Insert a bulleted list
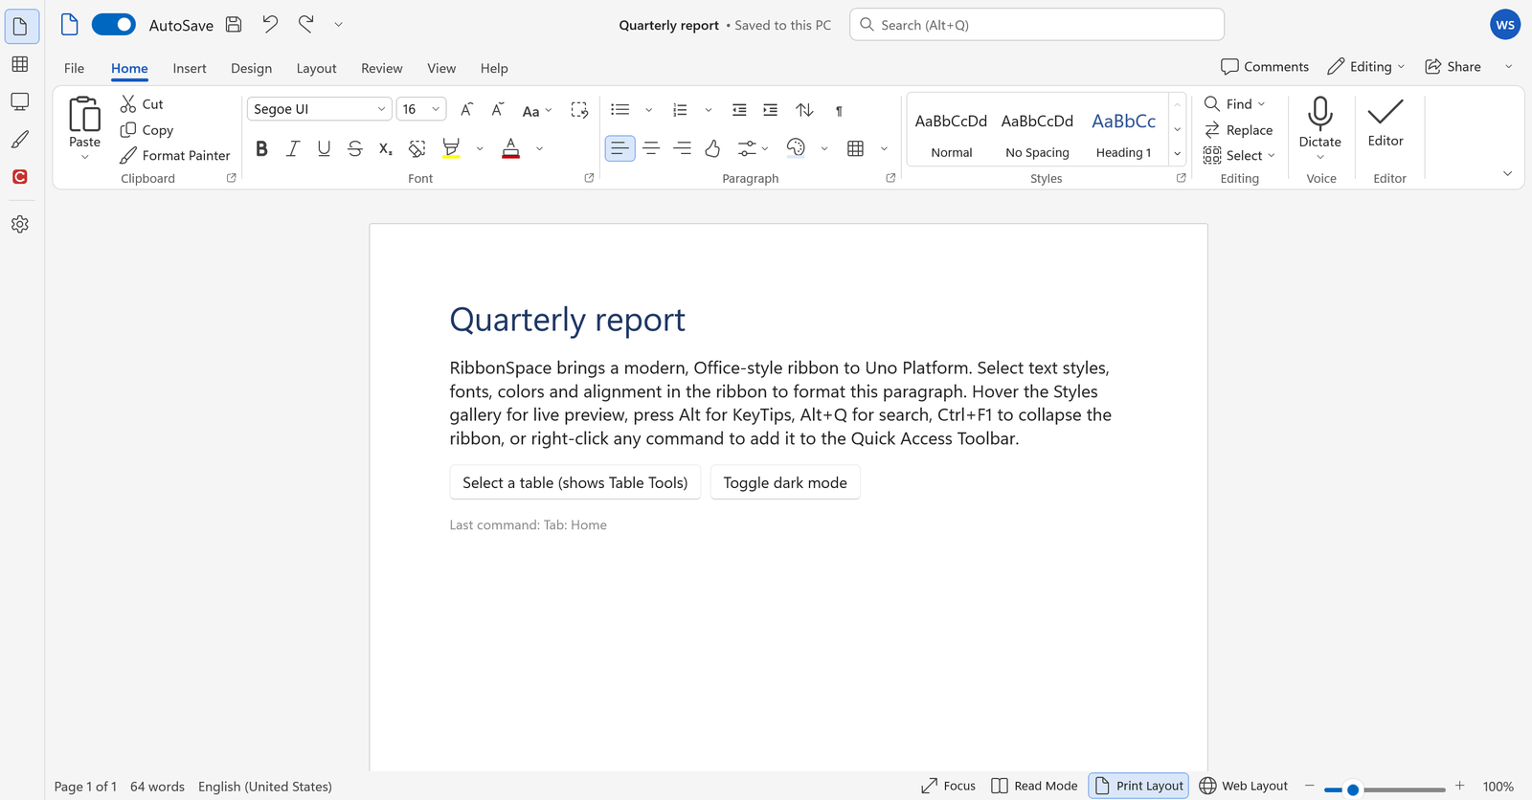 pos(620,110)
